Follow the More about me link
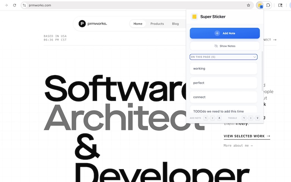 238,146
